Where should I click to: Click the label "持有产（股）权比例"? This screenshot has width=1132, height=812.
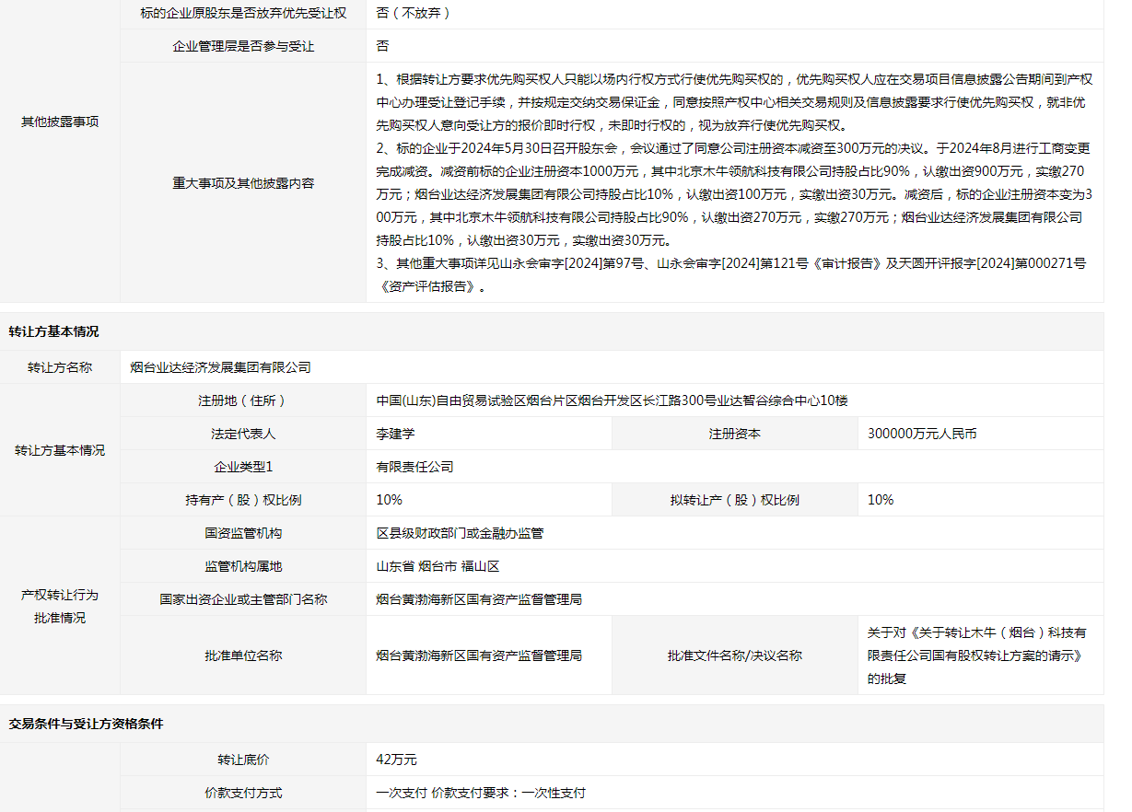pyautogui.click(x=243, y=500)
